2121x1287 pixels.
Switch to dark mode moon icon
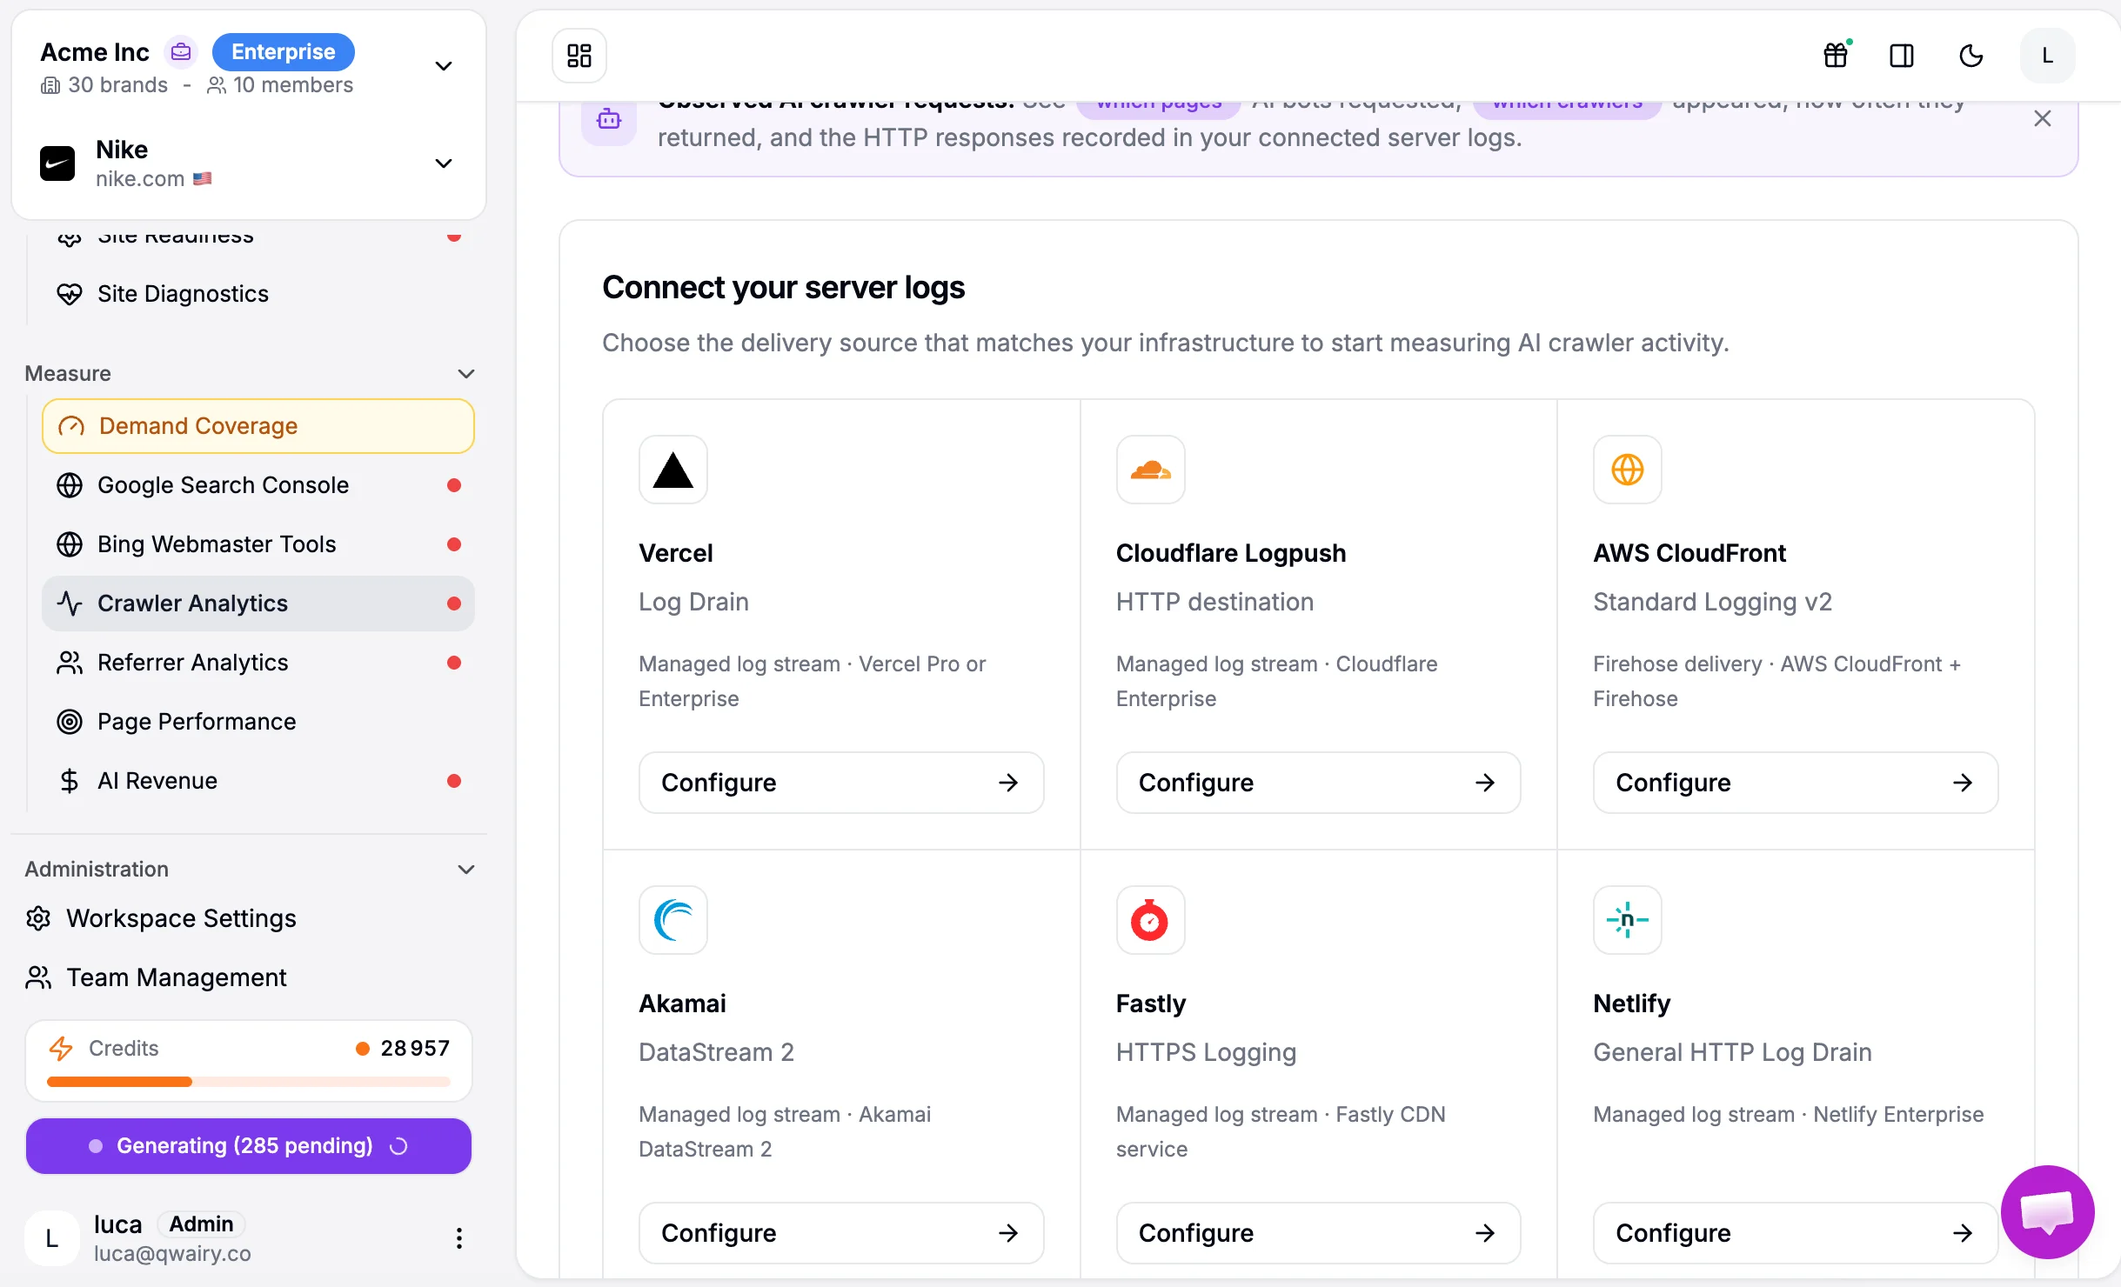(1971, 56)
